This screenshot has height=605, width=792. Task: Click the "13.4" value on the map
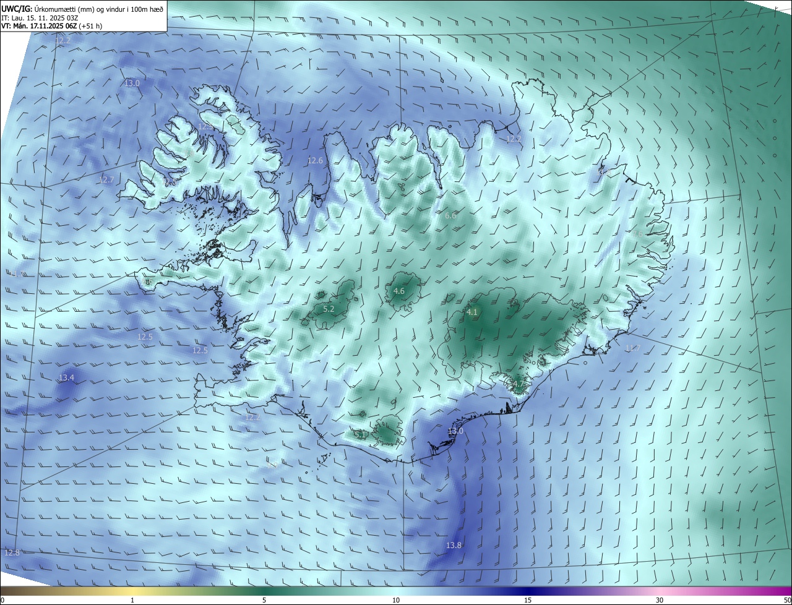[x=66, y=377]
